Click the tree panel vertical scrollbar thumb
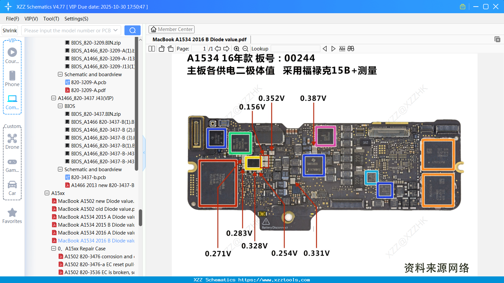This screenshot has width=504, height=283. click(x=140, y=218)
